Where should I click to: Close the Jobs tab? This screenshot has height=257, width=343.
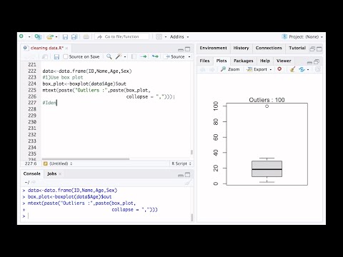60,174
